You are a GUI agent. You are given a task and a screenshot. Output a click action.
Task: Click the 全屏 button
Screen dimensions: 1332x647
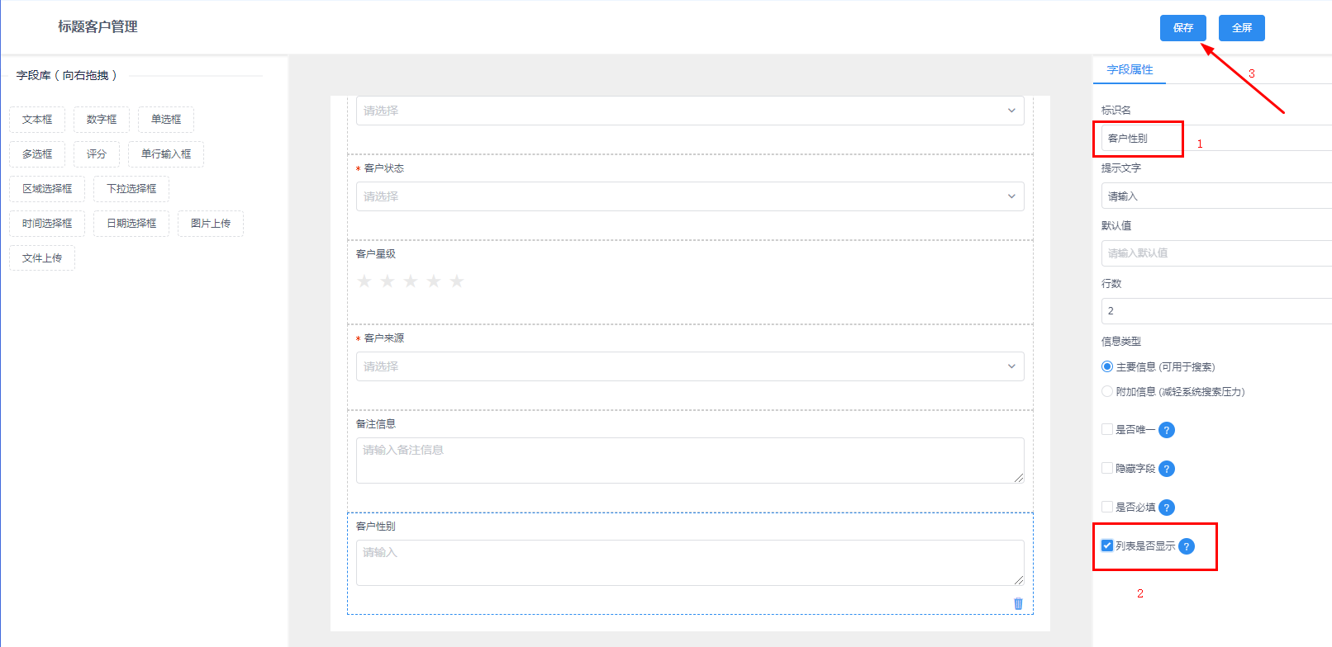[1242, 28]
